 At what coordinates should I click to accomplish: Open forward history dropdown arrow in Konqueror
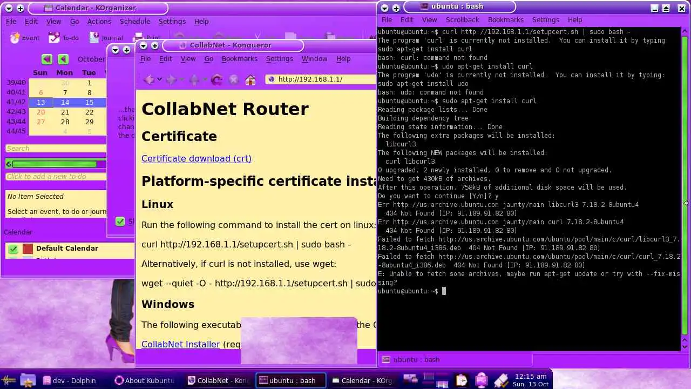point(181,80)
